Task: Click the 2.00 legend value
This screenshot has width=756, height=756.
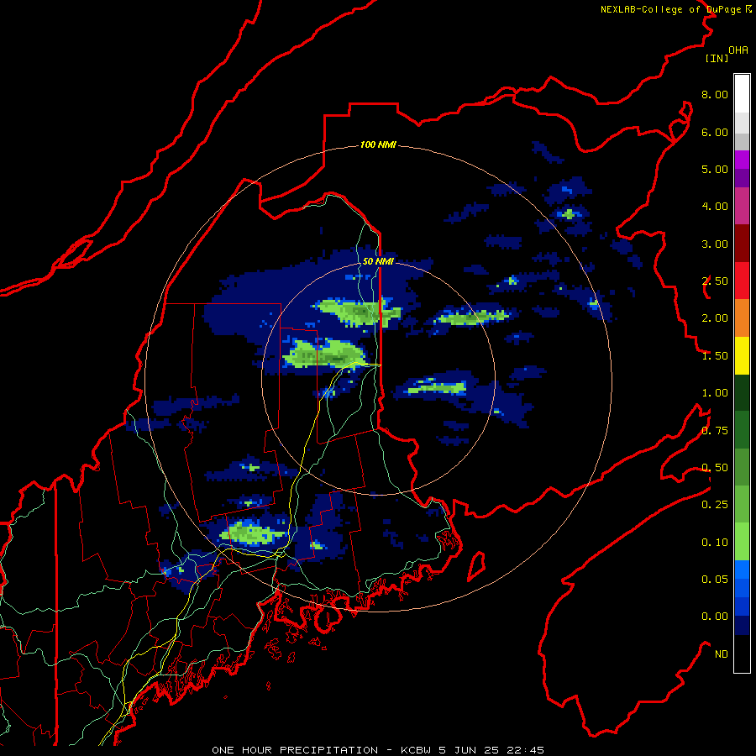Action: coord(715,318)
